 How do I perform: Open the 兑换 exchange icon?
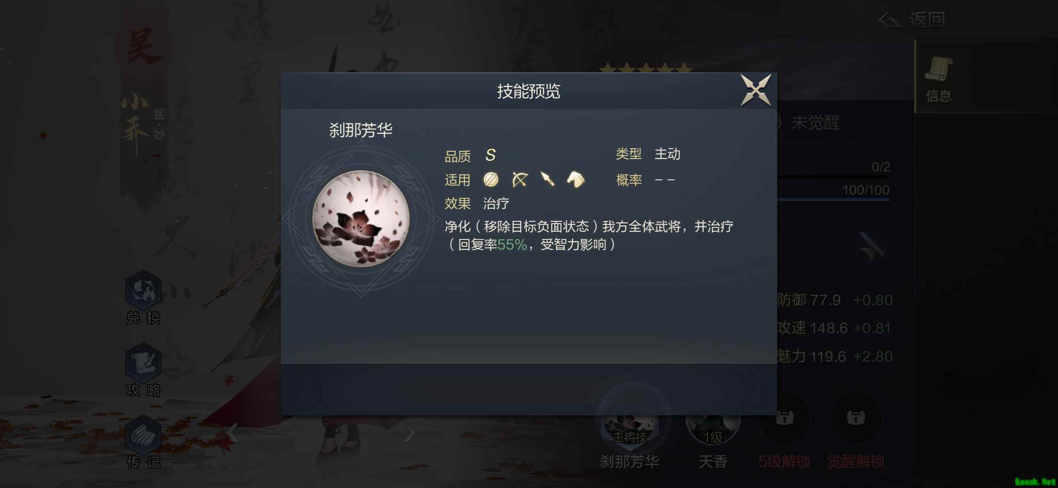tap(143, 298)
